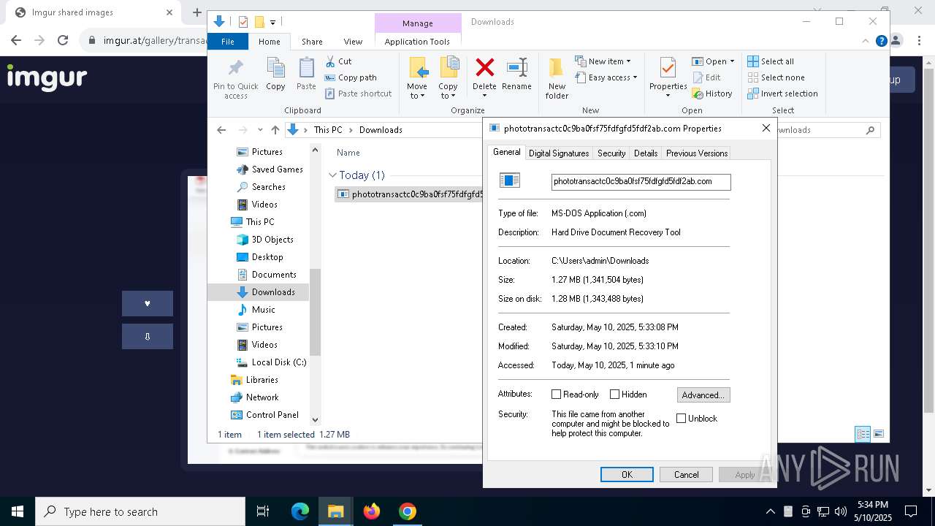Select 3D Objects in the navigation pane

(264, 240)
